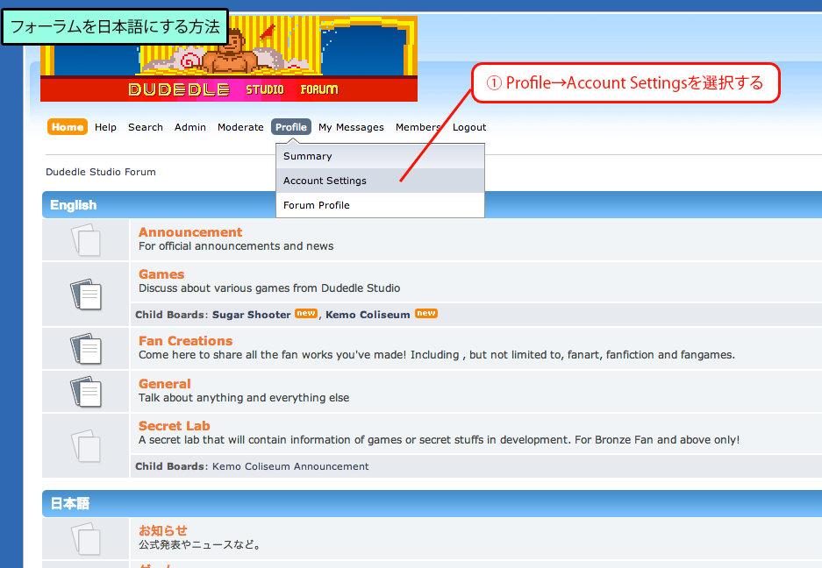Open the お知らせ board link
The image size is (822, 568).
coord(163,530)
